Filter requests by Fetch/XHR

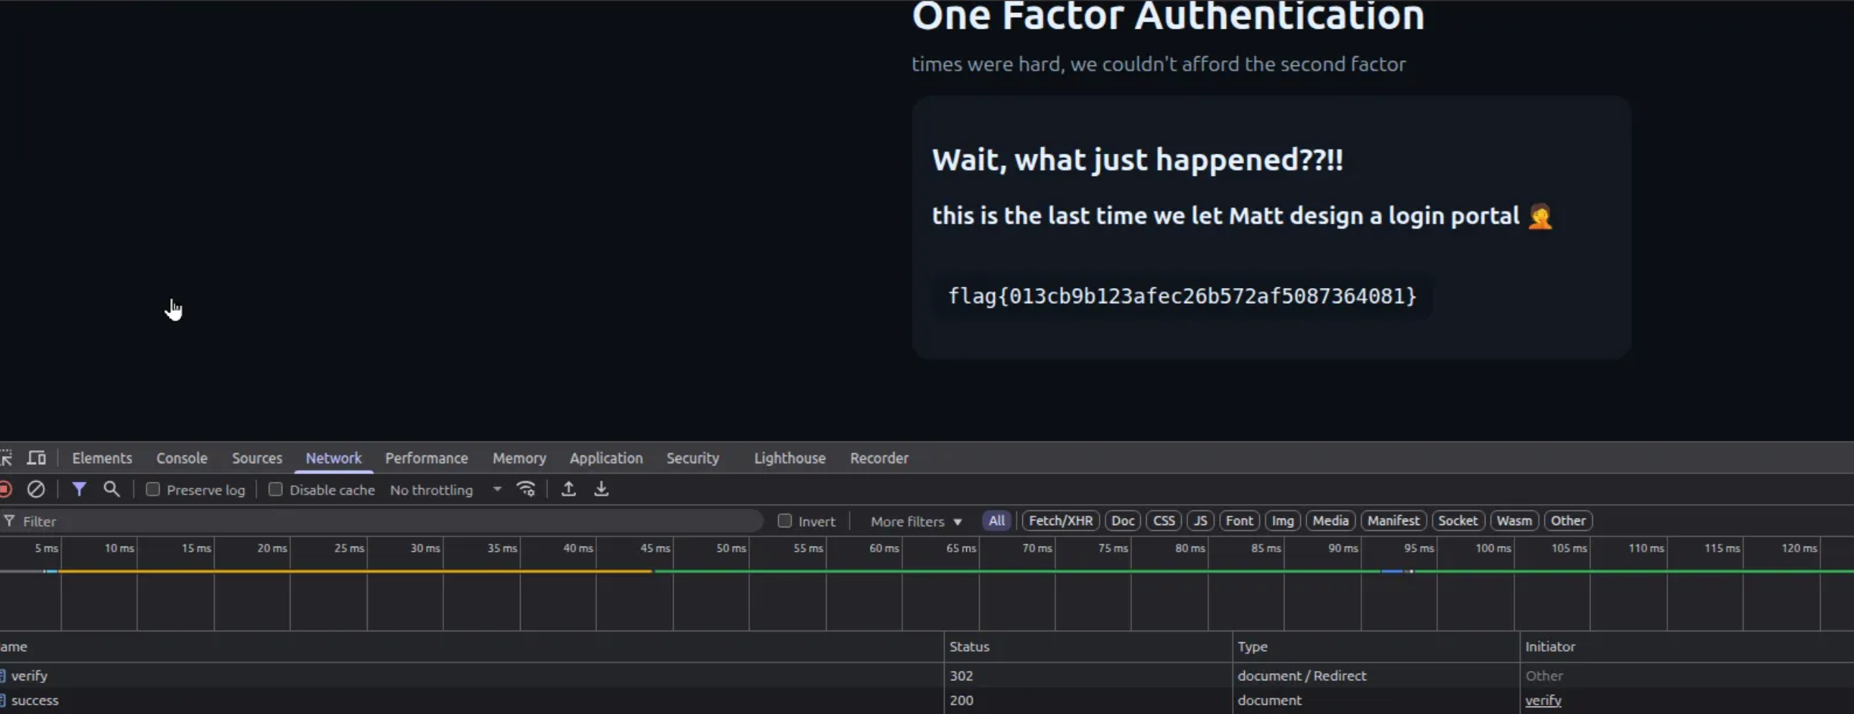[x=1060, y=520]
